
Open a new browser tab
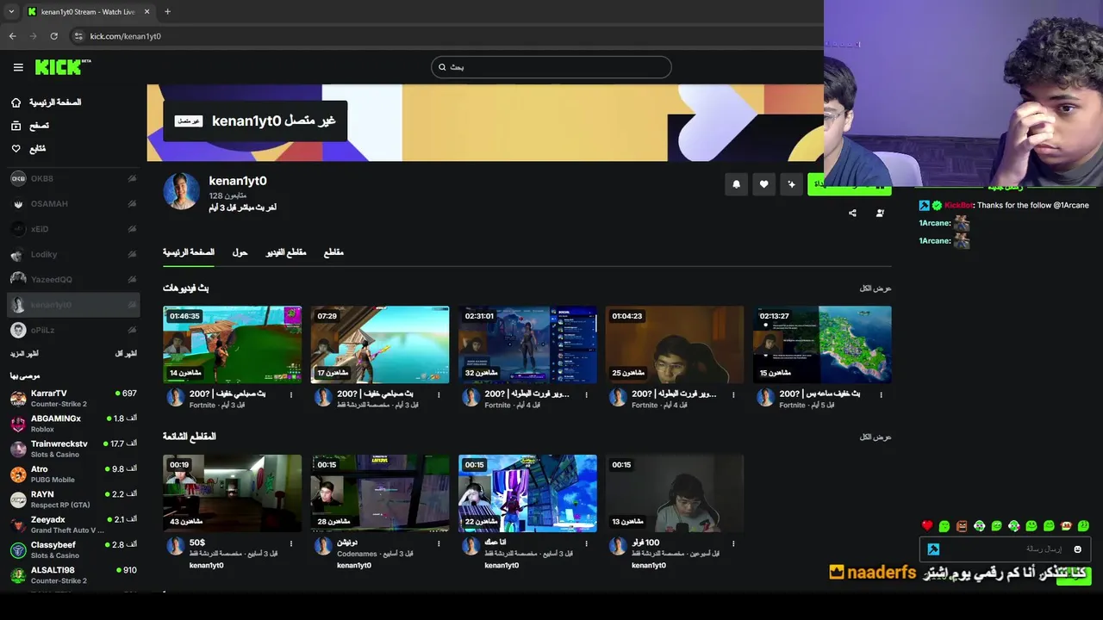tap(167, 12)
